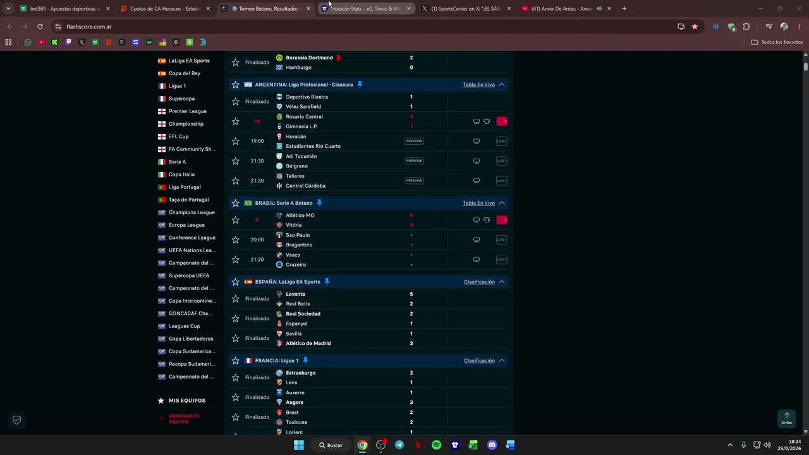Image resolution: width=809 pixels, height=455 pixels.
Task: Favorite the Brasil Serie A Betano league
Action: click(x=236, y=203)
